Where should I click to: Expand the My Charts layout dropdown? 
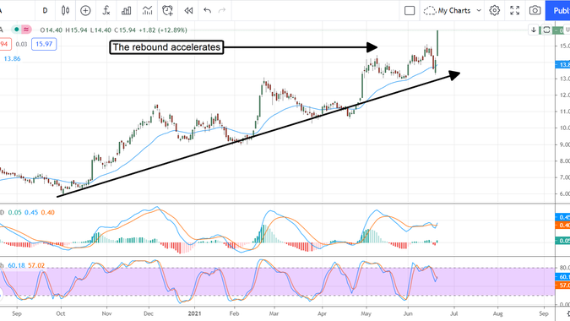click(479, 10)
